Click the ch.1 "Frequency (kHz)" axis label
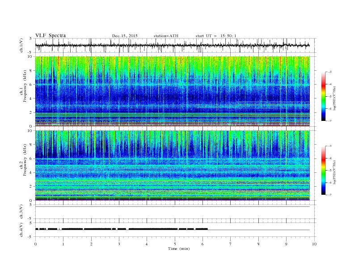 coord(25,86)
